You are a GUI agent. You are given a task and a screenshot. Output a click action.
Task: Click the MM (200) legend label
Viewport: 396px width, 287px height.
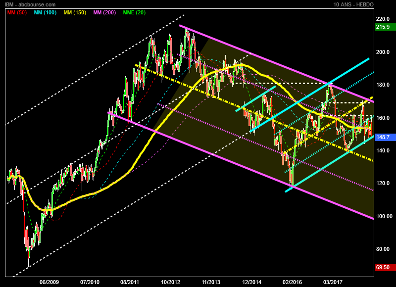click(x=104, y=13)
